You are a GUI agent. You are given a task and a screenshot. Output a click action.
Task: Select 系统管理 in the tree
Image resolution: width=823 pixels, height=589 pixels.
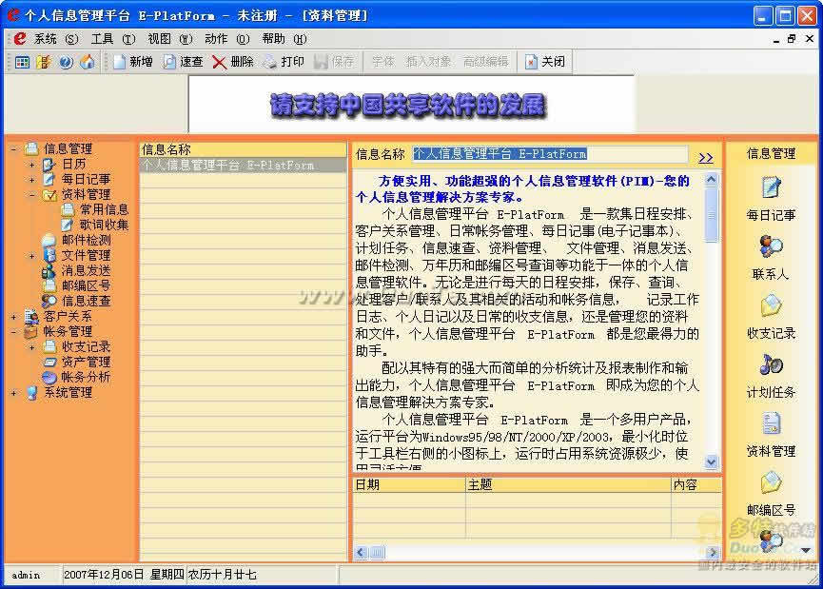pyautogui.click(x=68, y=392)
